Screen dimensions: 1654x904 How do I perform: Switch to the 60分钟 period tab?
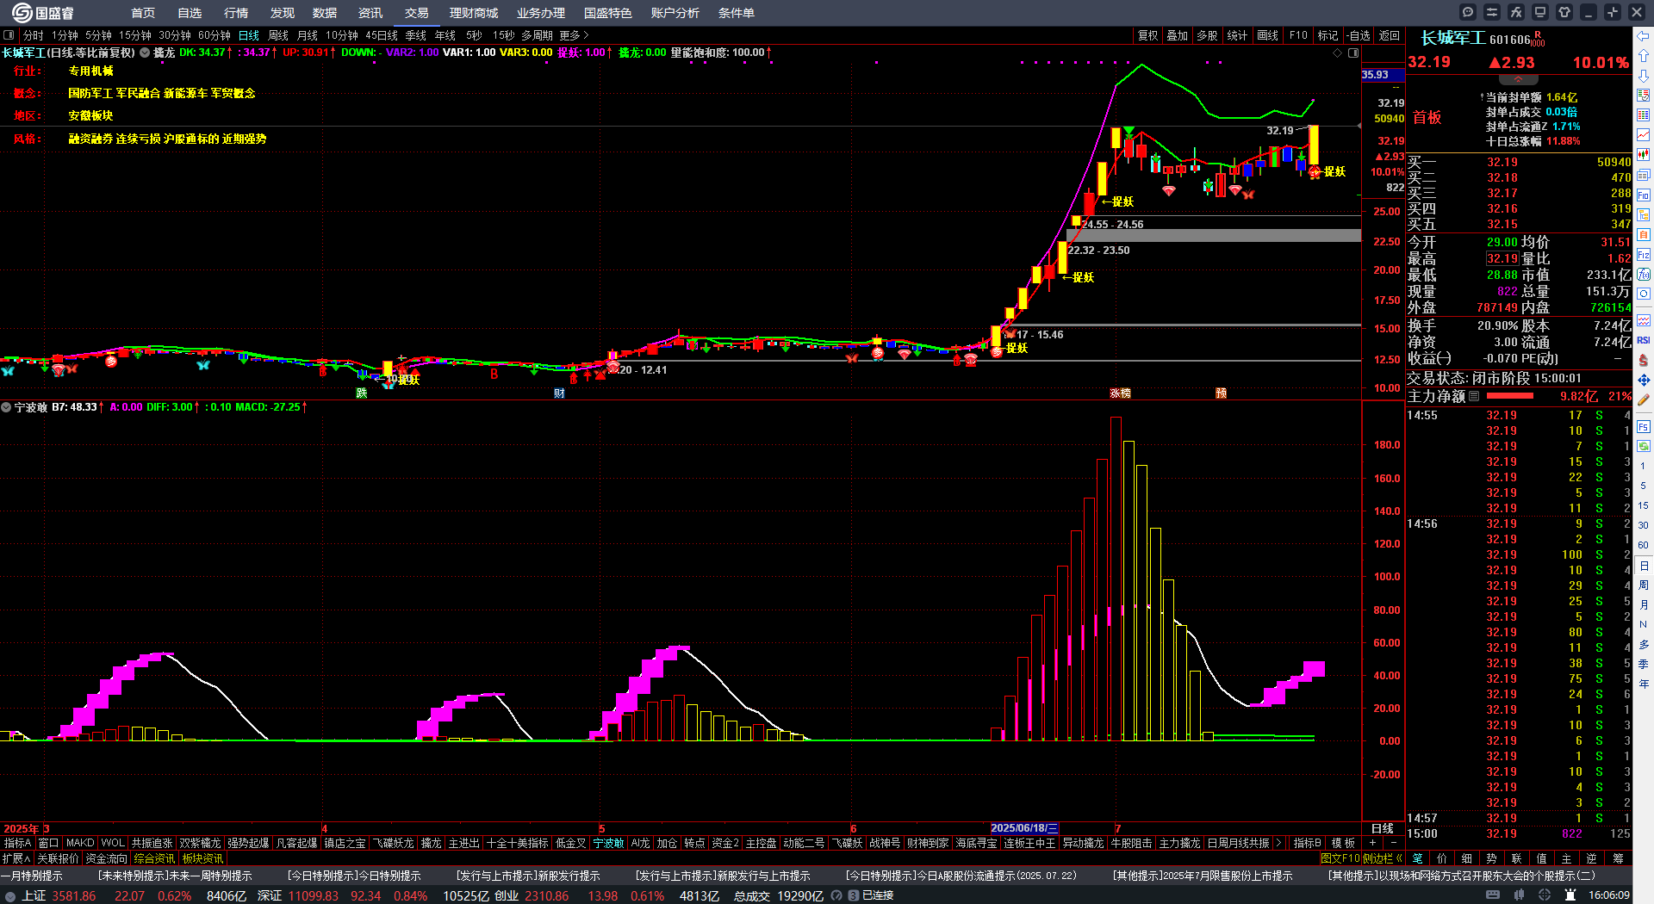tap(215, 35)
